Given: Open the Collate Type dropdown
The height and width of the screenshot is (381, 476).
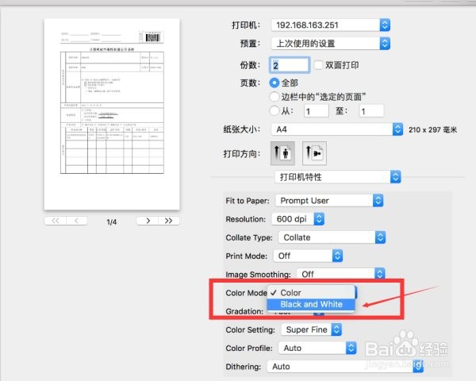Looking at the screenshot, I should 332,237.
